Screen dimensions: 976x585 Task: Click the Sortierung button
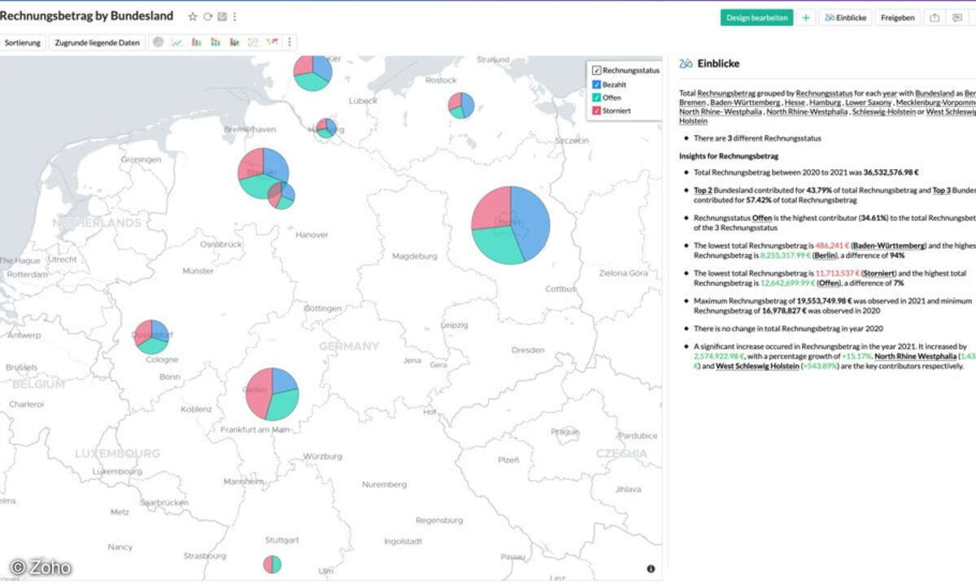23,42
